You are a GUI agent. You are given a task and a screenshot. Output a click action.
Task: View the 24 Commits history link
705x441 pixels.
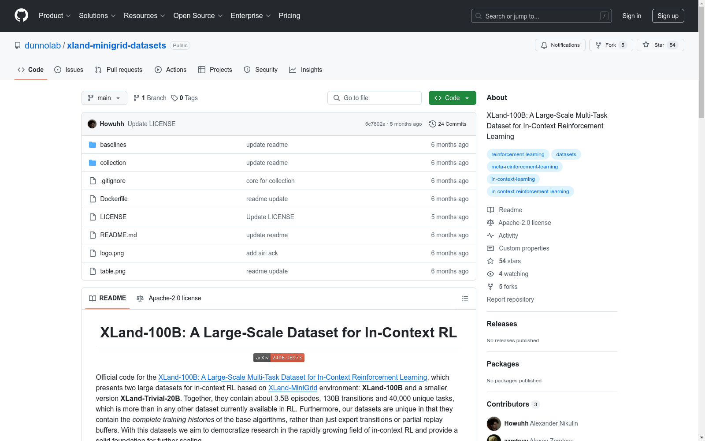(x=448, y=124)
